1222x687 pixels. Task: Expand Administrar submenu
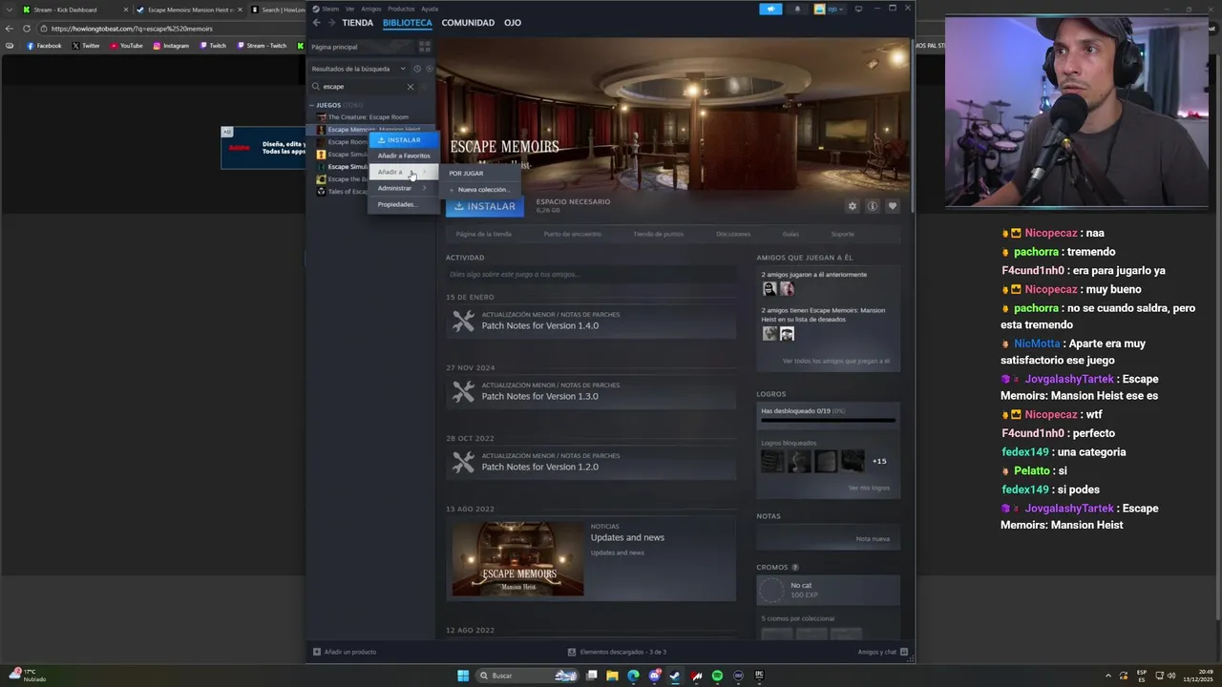click(x=403, y=188)
